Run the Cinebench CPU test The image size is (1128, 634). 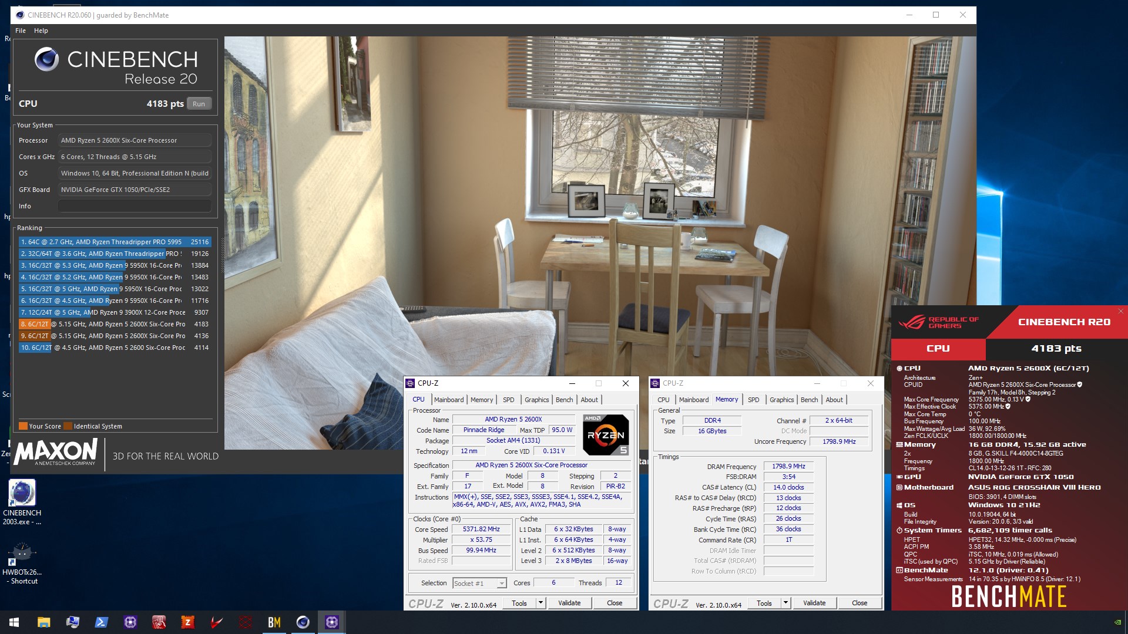click(x=199, y=104)
